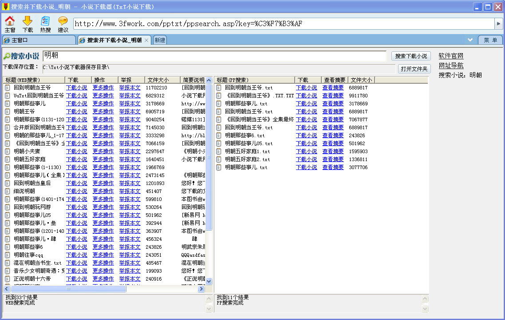Click the 主窗 home icon

[10, 24]
